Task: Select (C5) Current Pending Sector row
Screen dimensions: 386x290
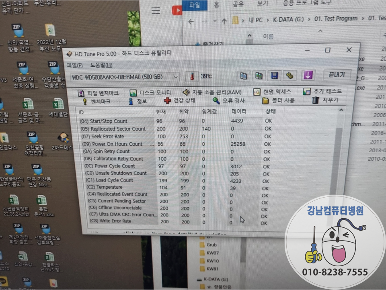Action: [179, 202]
